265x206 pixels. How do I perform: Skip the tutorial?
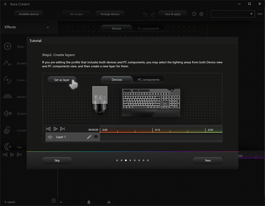click(x=57, y=160)
